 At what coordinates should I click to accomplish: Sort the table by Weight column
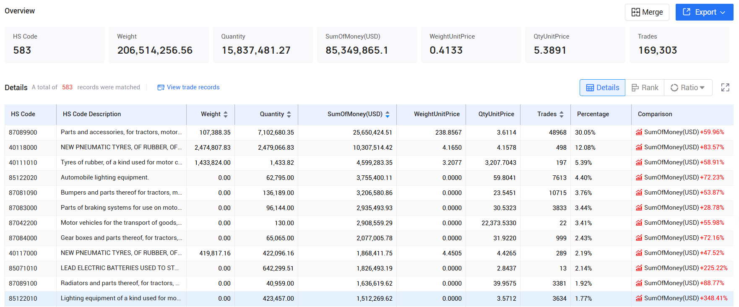pyautogui.click(x=226, y=114)
